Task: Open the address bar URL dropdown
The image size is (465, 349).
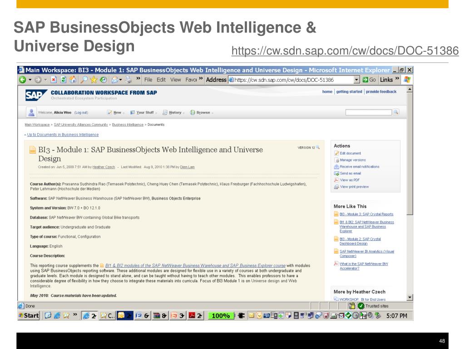Action: [357, 80]
